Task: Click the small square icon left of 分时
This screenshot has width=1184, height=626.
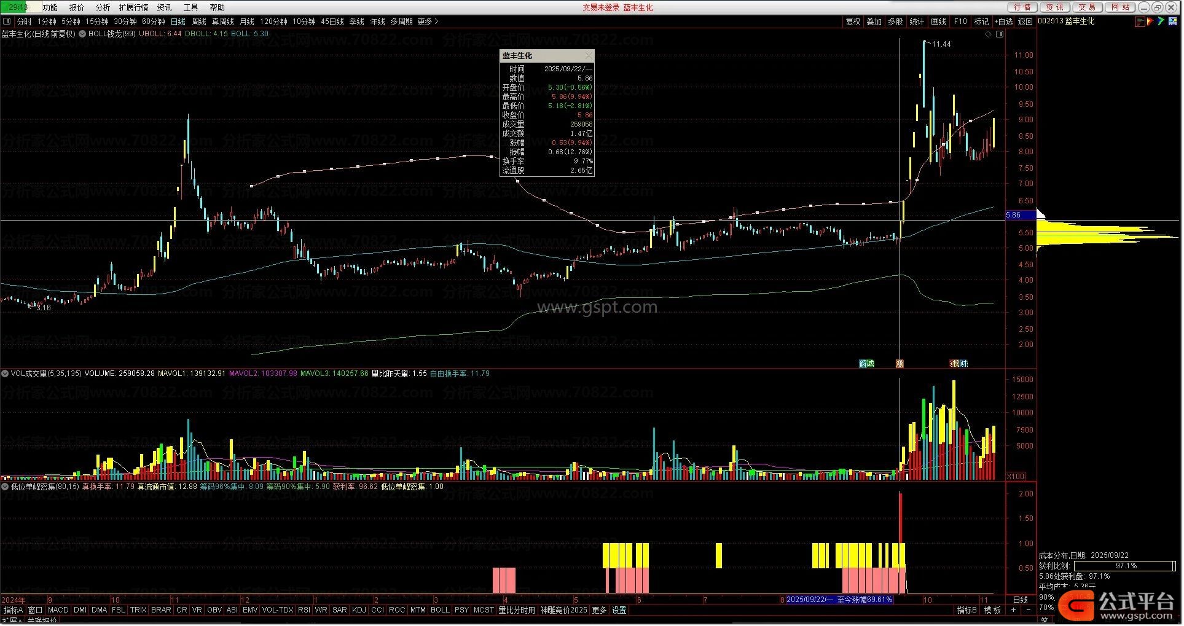Action: [x=7, y=22]
